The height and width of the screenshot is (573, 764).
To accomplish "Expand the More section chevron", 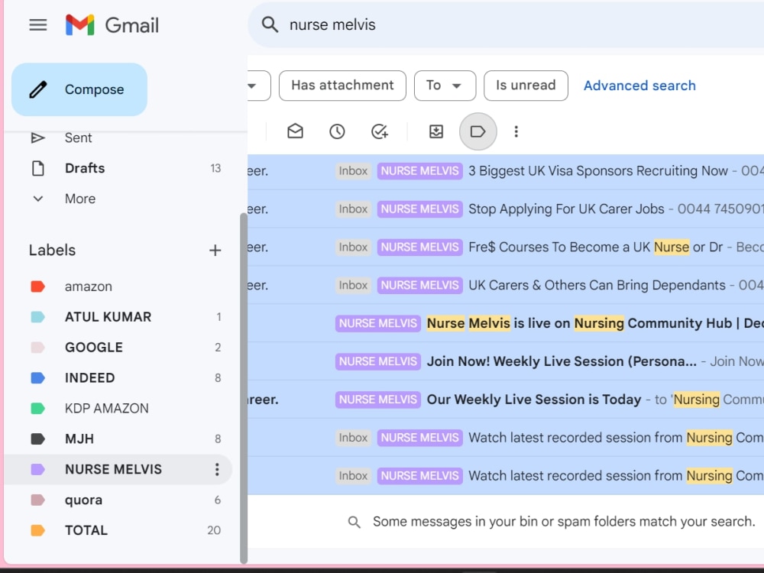I will click(x=38, y=199).
